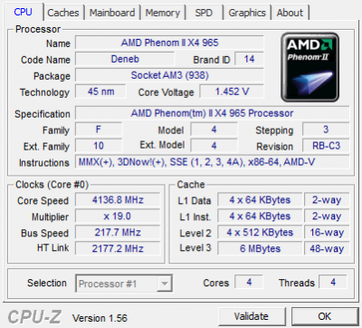Click the Version 1.56 label
The width and height of the screenshot is (362, 328).
[x=100, y=318]
